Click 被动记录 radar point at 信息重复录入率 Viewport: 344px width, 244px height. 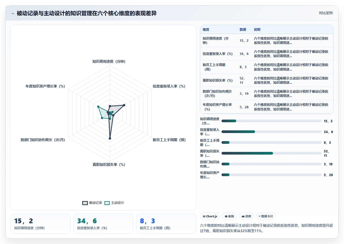[124, 105]
